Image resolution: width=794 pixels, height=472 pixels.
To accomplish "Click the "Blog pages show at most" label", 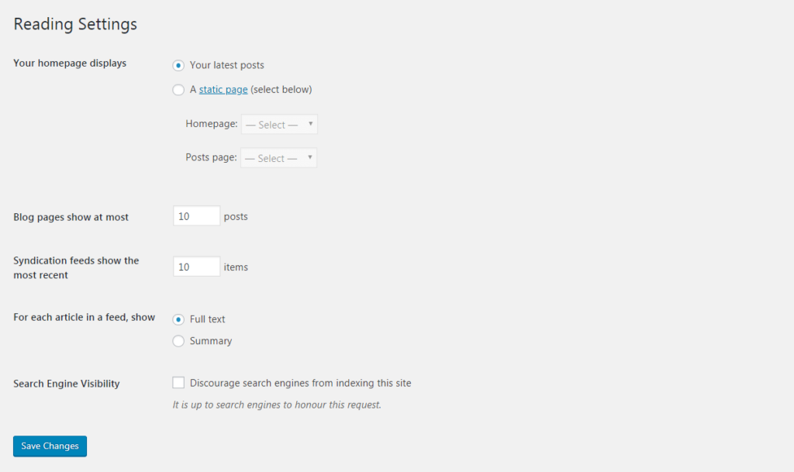I will click(70, 216).
